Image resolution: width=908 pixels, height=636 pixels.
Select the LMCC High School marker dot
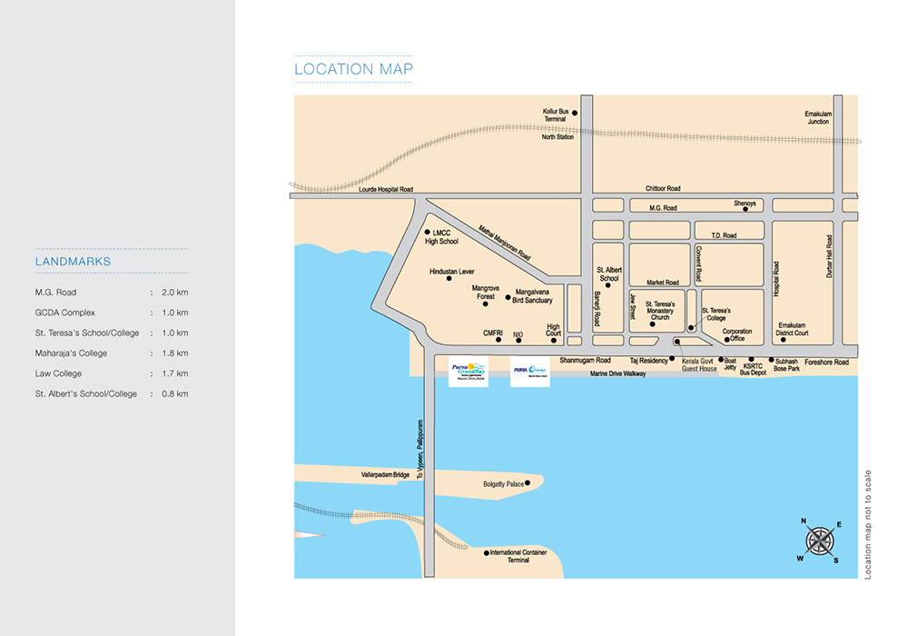(427, 233)
